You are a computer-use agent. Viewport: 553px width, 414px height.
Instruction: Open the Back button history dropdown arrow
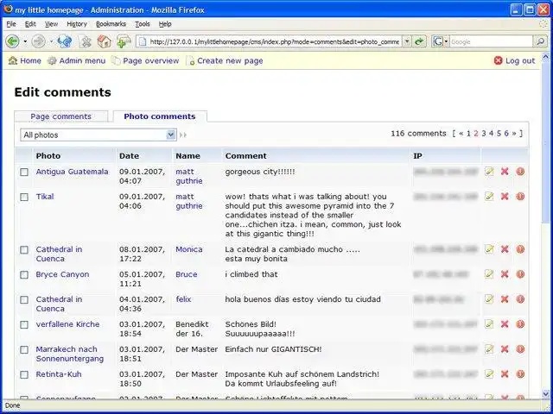25,41
